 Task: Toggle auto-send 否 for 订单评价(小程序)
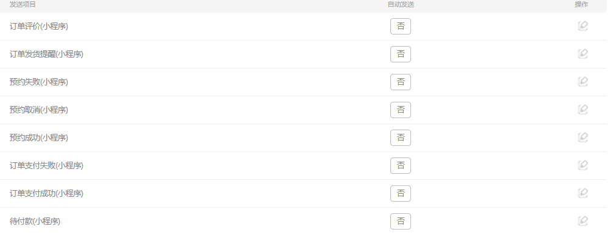click(x=401, y=26)
